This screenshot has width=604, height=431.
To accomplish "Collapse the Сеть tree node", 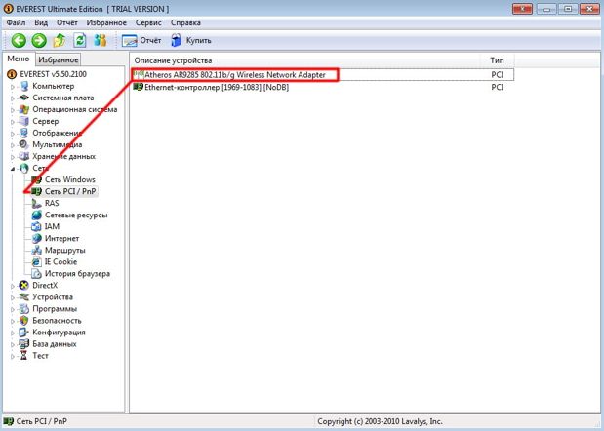I will click(13, 169).
